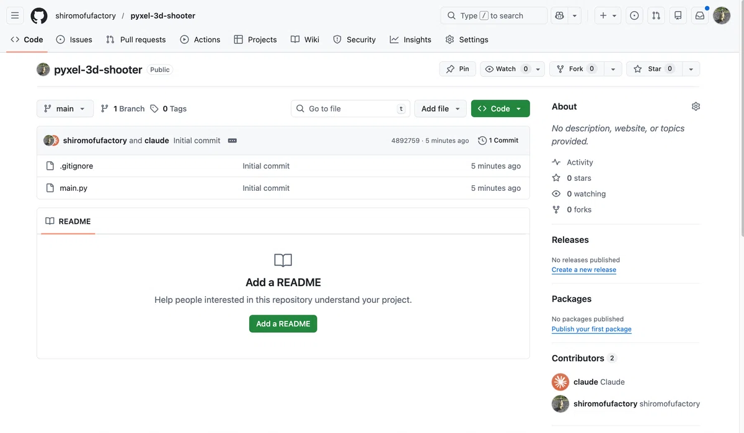
Task: Open claude commit co-author link
Action: click(x=157, y=141)
